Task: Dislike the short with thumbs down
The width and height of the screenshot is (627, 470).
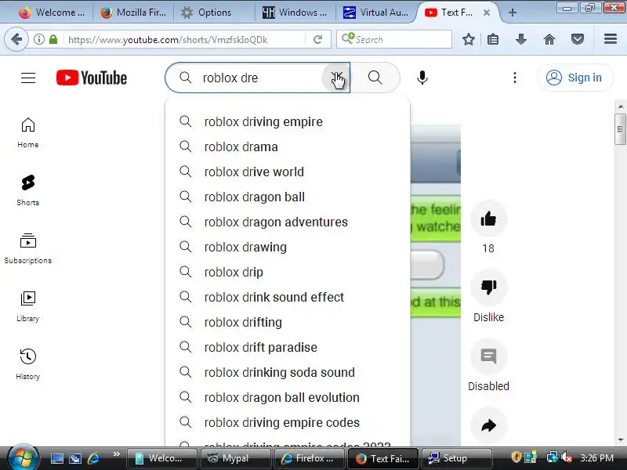Action: coord(488,287)
